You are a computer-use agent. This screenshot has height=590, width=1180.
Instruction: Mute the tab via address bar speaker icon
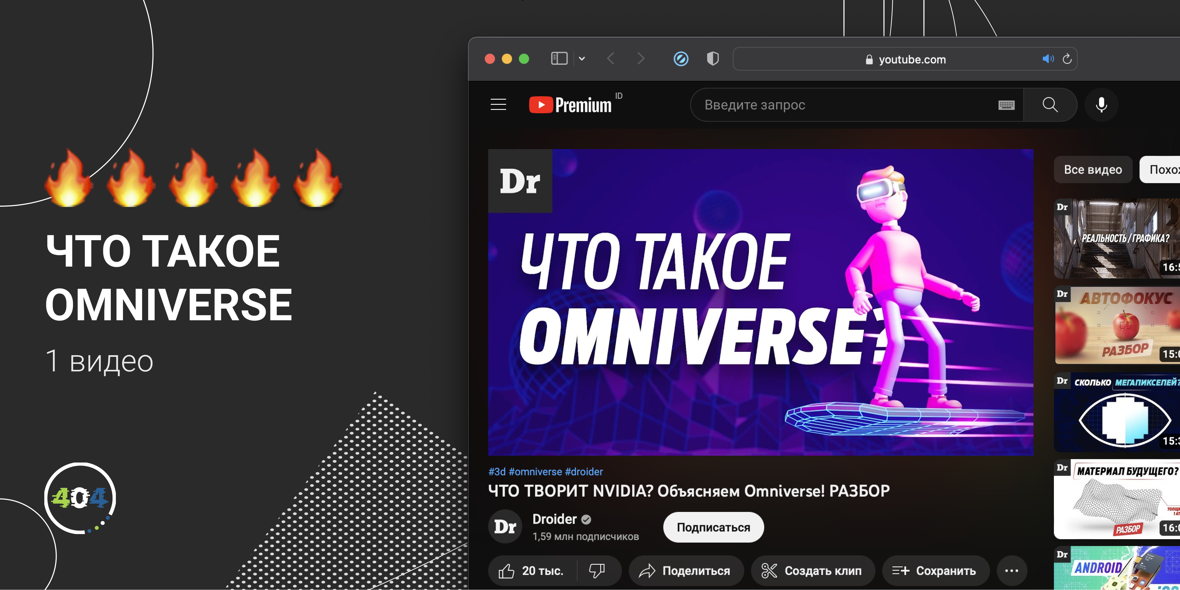pos(1048,59)
